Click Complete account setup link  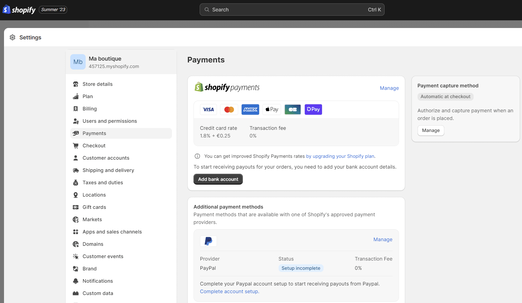230,291
